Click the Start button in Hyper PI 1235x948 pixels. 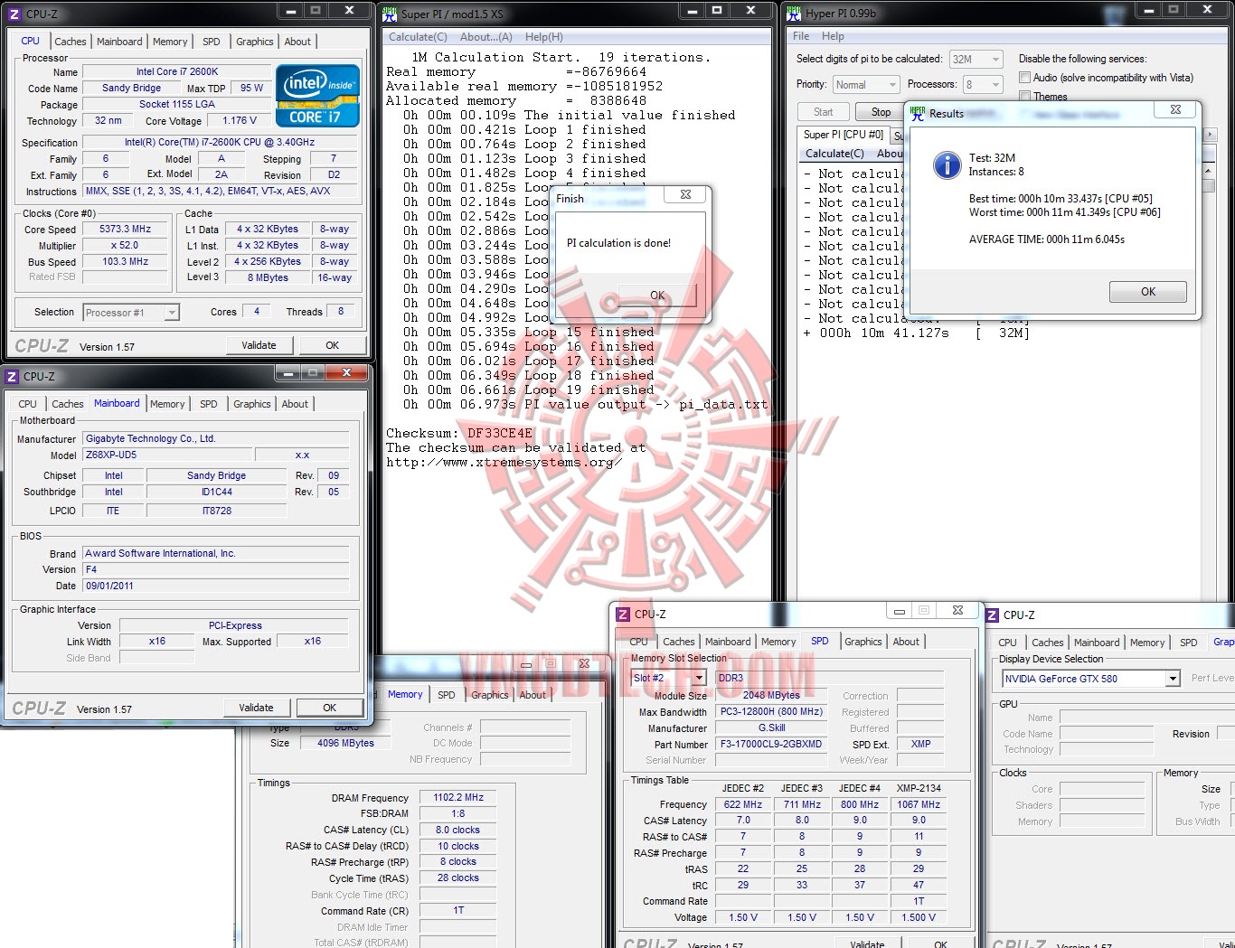[x=824, y=112]
